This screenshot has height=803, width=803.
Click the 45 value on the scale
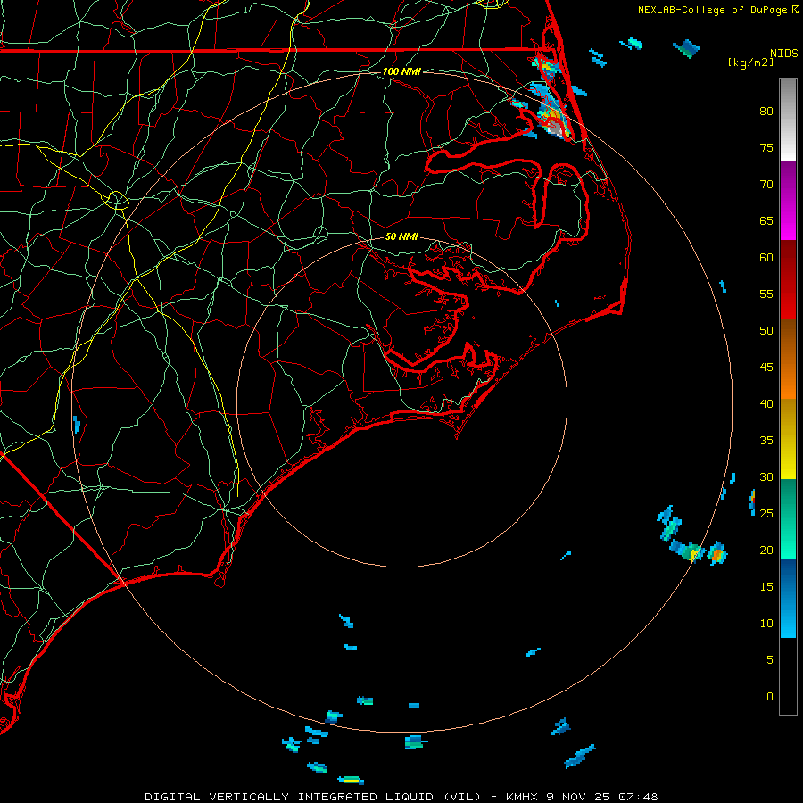766,368
